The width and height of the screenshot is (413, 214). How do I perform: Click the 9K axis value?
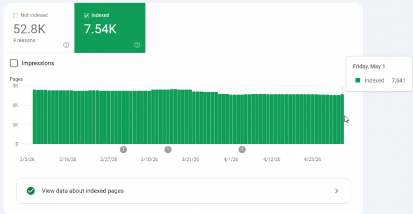[15, 86]
